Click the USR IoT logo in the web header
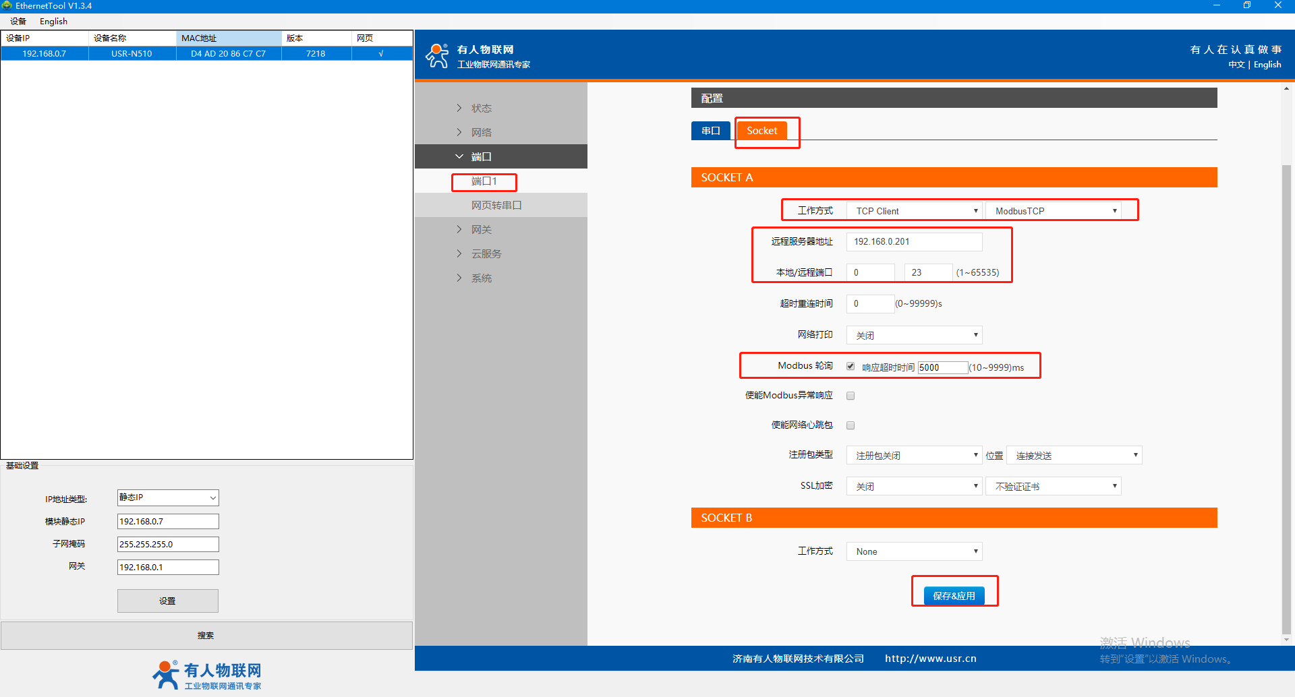1295x697 pixels. (437, 56)
